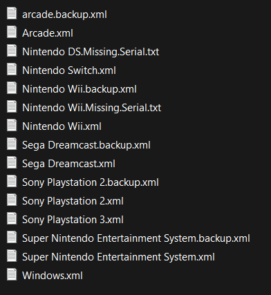The image size is (271, 295).
Task: Select the Nintendo Wii.backup.xml file icon
Action: click(x=12, y=88)
